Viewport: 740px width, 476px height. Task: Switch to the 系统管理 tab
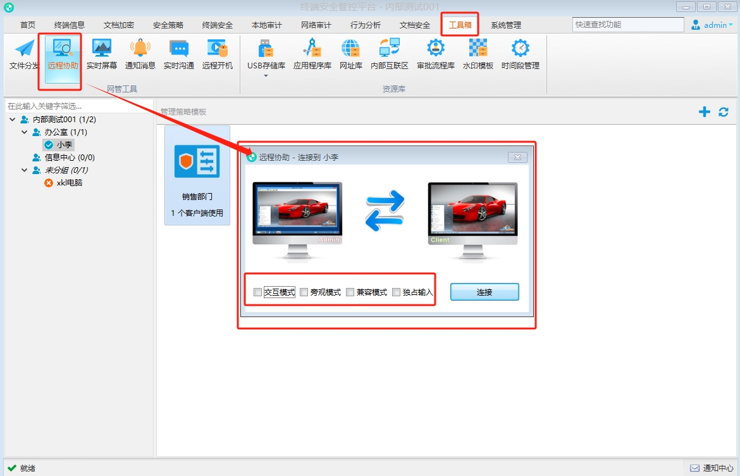506,25
